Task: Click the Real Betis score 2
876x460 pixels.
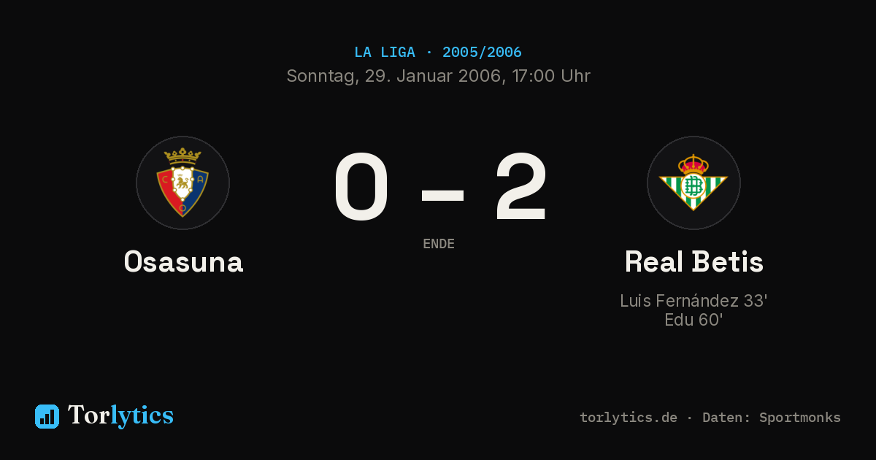Action: tap(520, 187)
